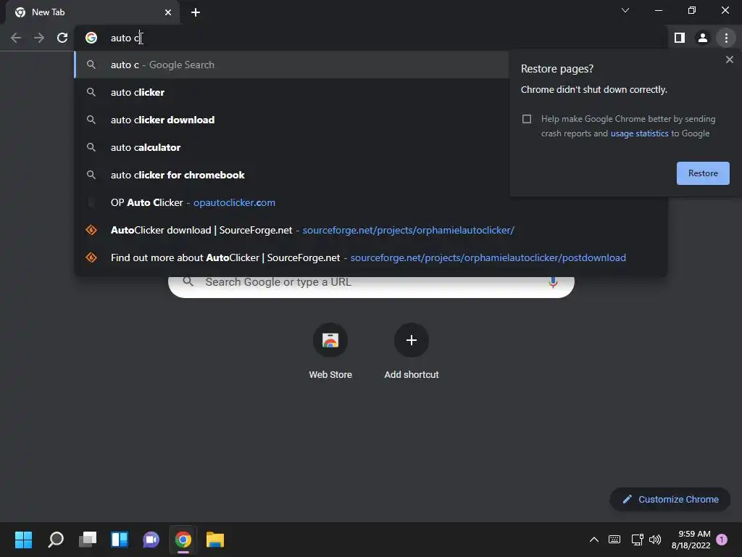
Task: Open the Widgets taskbar icon
Action: point(120,540)
